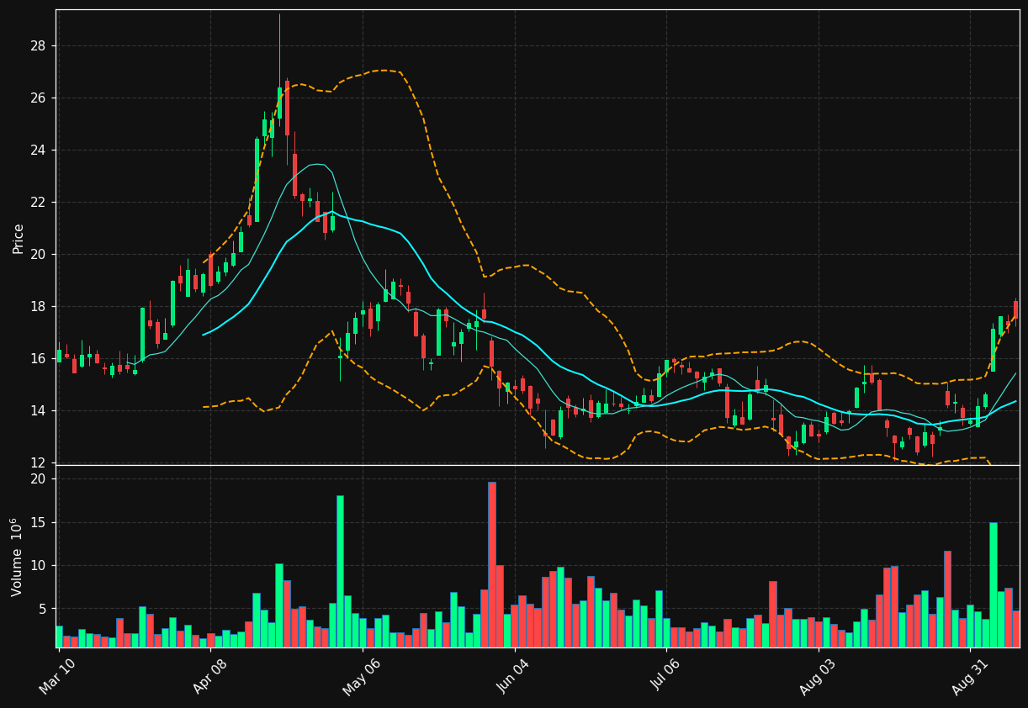Click the price axis value 16

[40, 359]
